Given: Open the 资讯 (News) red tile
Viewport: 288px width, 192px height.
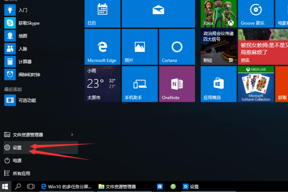Looking at the screenshot, I should coord(263,47).
